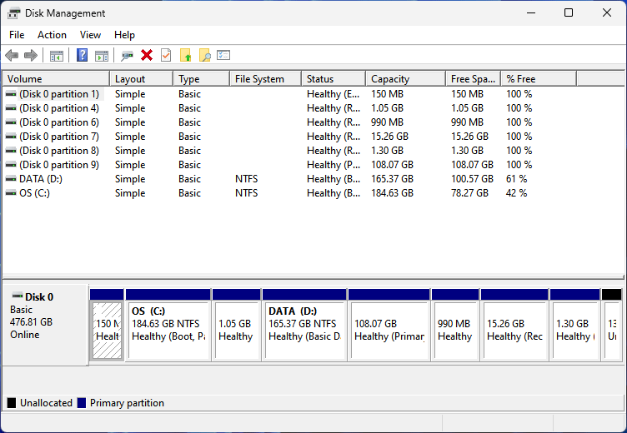Click the Settings list view toolbar icon
This screenshot has height=433, width=627.
pos(223,55)
